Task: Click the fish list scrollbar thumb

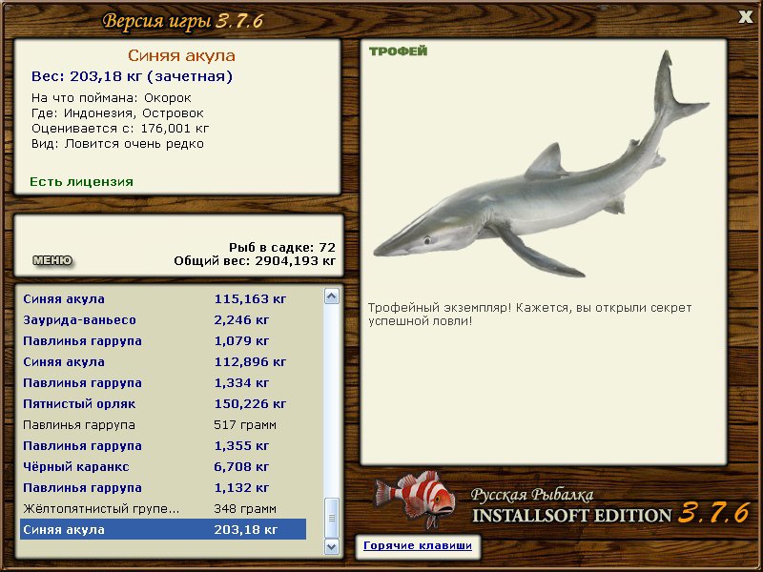Action: [x=332, y=518]
